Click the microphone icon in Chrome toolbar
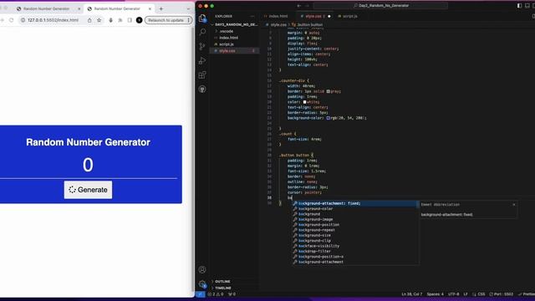Viewport: 535px width, 301px height. [x=110, y=20]
